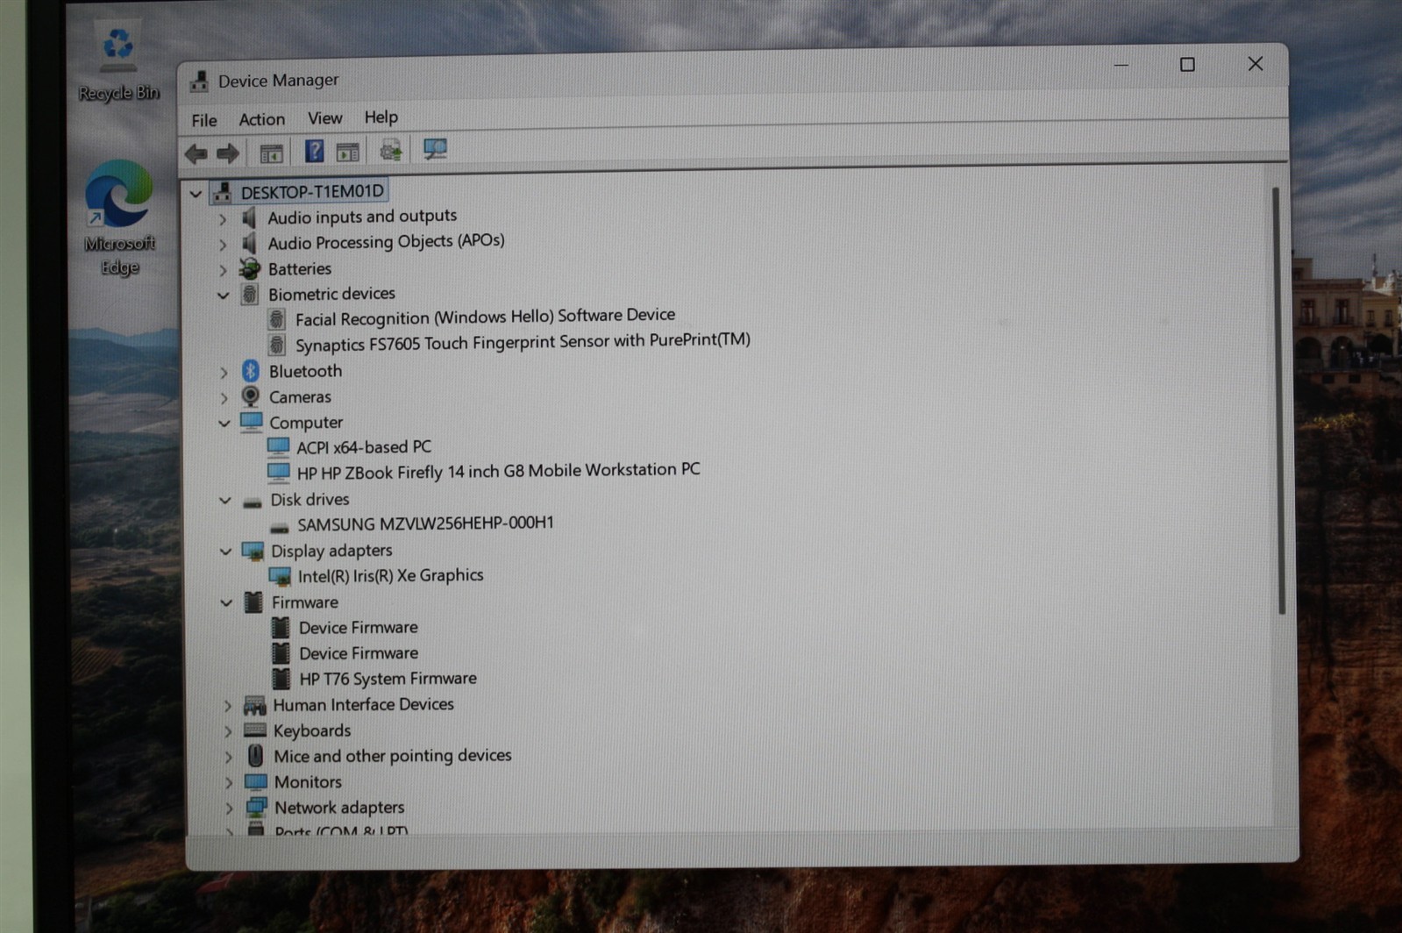Image resolution: width=1402 pixels, height=933 pixels.
Task: Click the Mice and other pointing devices icon
Action: (255, 755)
